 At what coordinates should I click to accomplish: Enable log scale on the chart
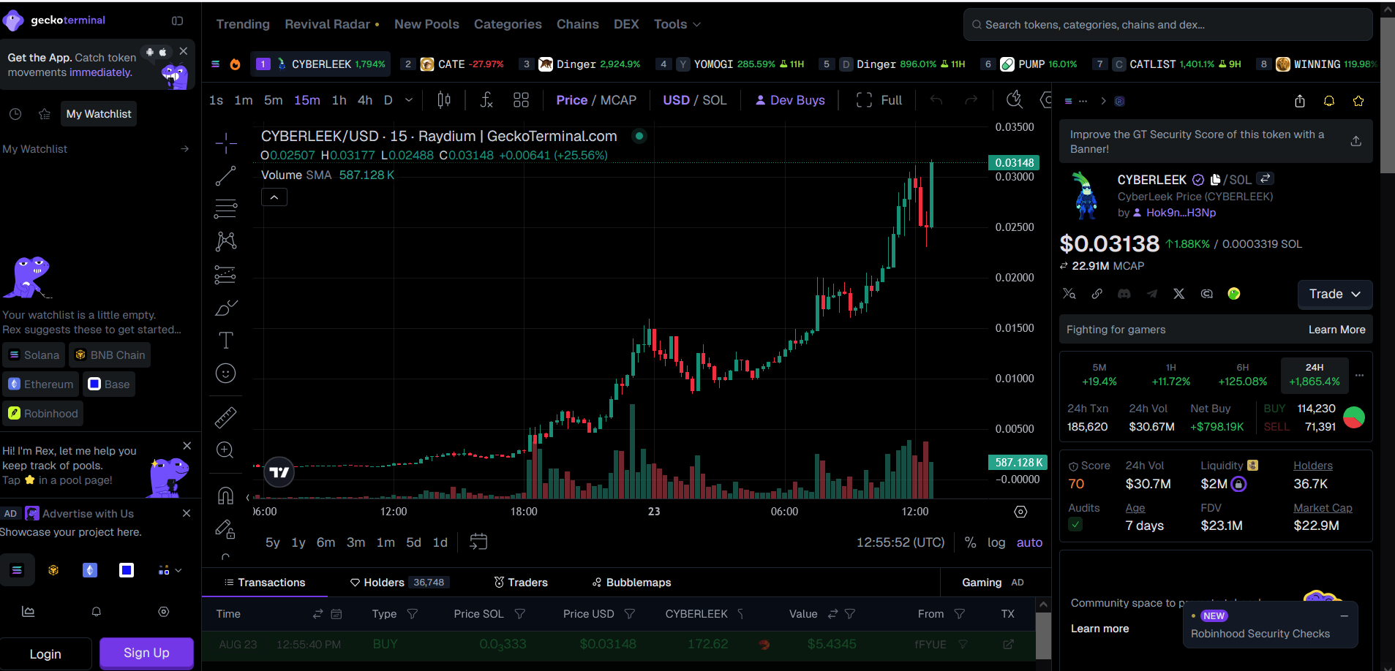click(996, 542)
